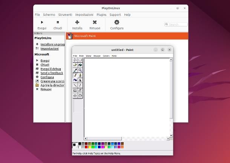Viewport: 230px width, 163px height.
Task: Click the Rimuovi X toolbar button
Action: [95, 25]
